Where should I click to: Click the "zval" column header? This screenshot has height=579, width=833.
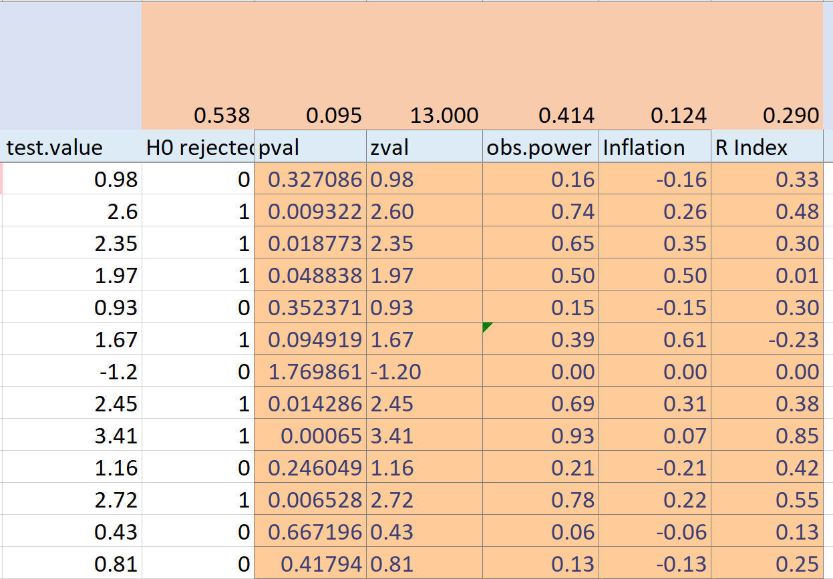pyautogui.click(x=424, y=147)
